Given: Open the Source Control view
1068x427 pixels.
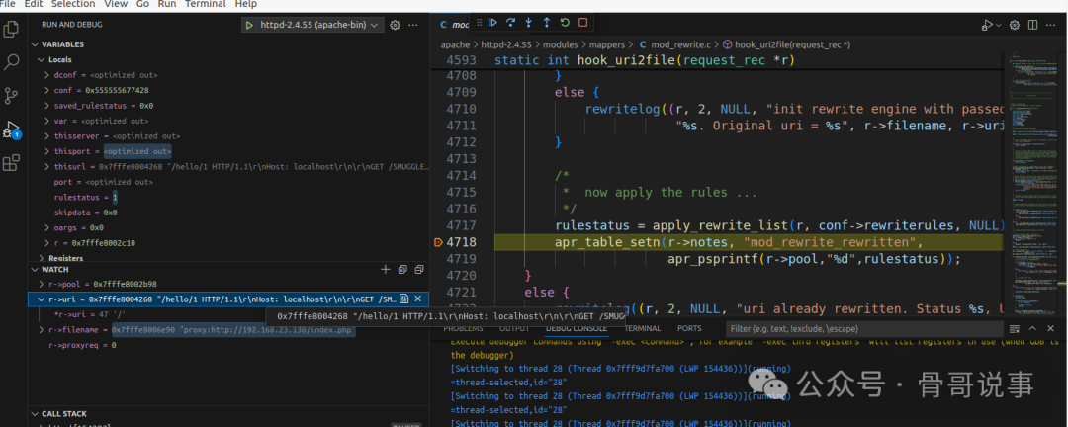Looking at the screenshot, I should coord(12,95).
